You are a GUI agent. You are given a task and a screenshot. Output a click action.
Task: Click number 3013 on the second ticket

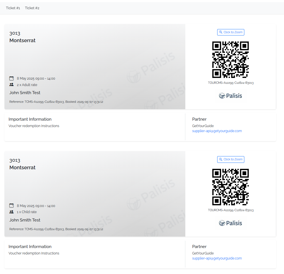tap(15, 160)
